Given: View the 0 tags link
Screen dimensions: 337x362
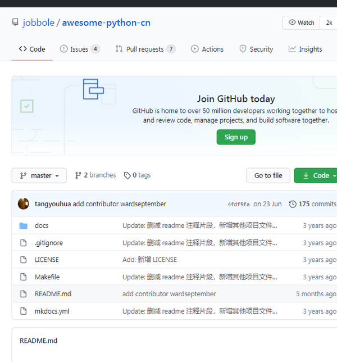Looking at the screenshot, I should click(x=137, y=175).
